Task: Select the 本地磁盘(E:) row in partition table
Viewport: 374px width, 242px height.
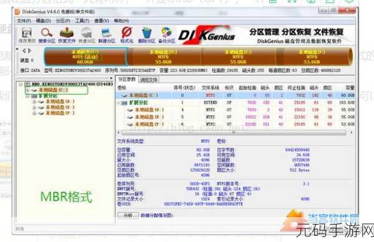Action: coord(236,117)
